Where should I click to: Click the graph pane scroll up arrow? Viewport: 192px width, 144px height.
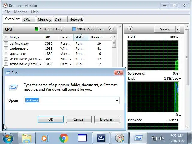187,27
